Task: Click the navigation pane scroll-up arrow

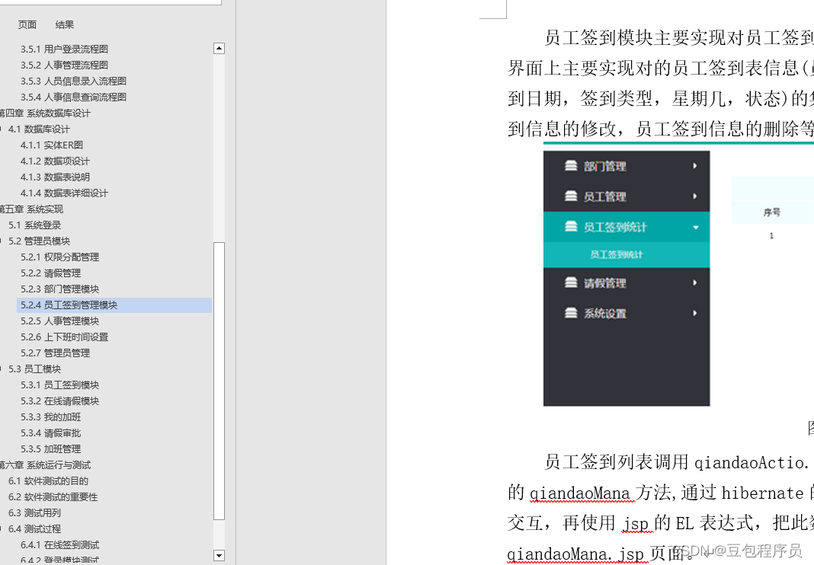Action: tap(219, 47)
